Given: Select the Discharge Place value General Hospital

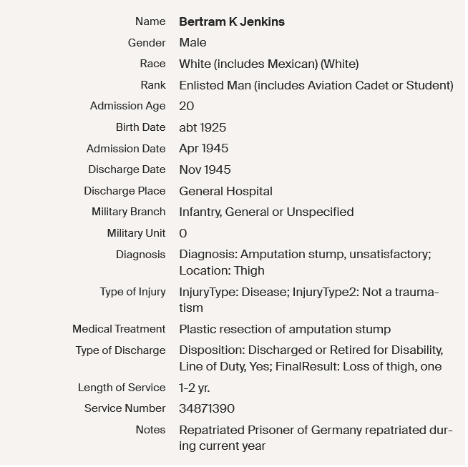Looking at the screenshot, I should [x=225, y=191].
